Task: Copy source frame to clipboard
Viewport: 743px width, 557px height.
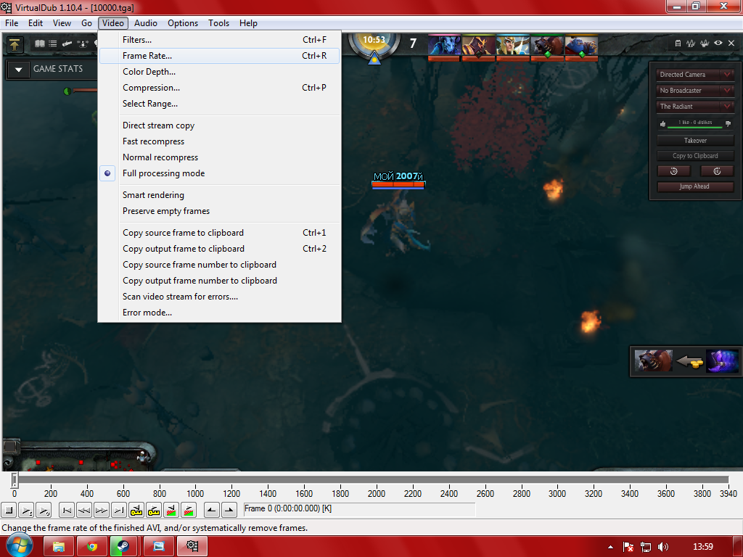Action: click(220, 233)
